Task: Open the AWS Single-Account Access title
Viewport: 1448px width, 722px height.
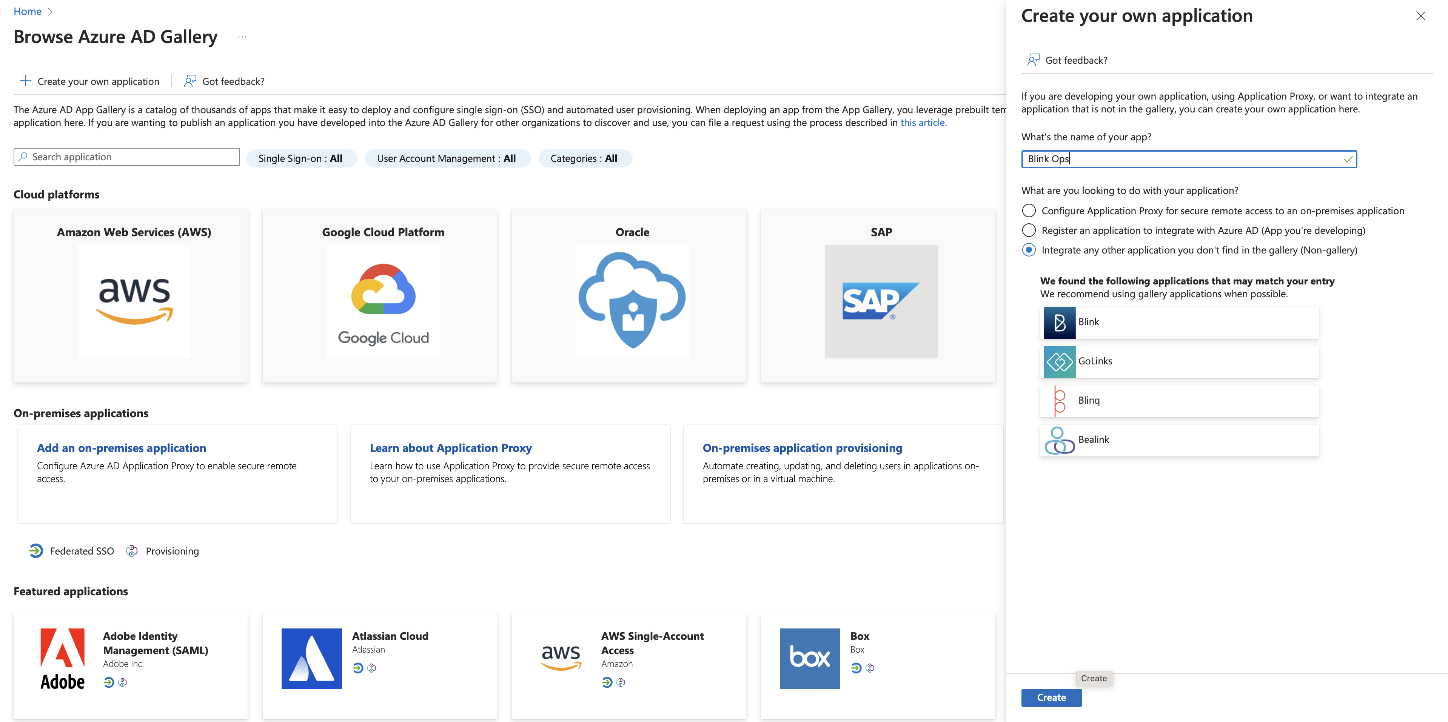Action: (653, 643)
